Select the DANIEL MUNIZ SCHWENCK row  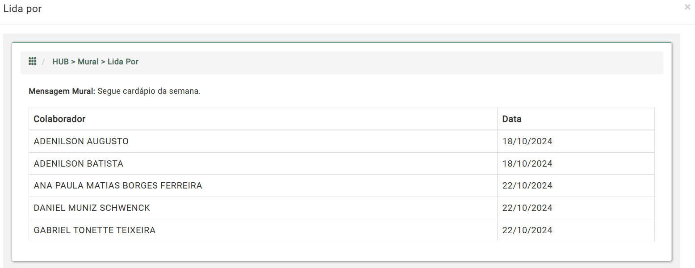coord(342,208)
